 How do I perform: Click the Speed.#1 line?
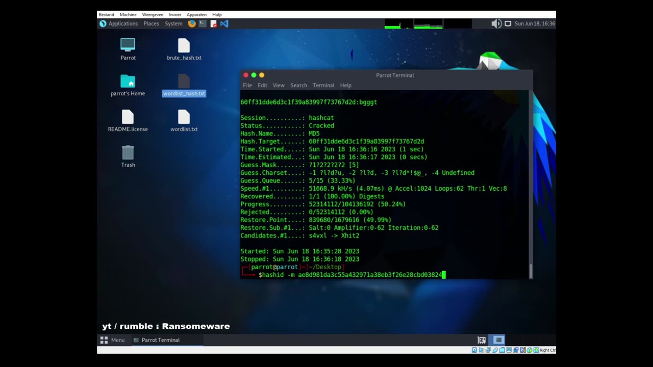[x=373, y=188]
